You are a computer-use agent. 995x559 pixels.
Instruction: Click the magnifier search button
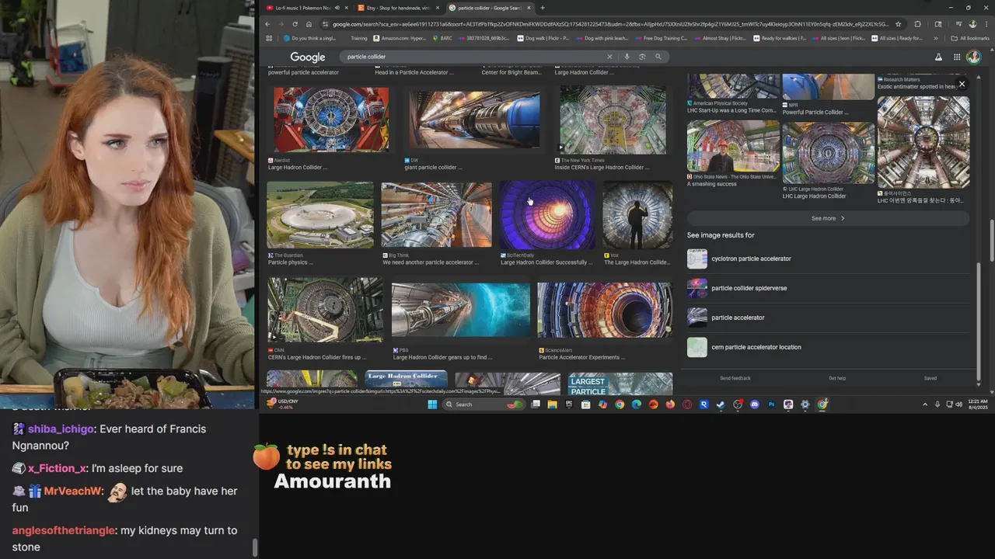[x=658, y=57]
